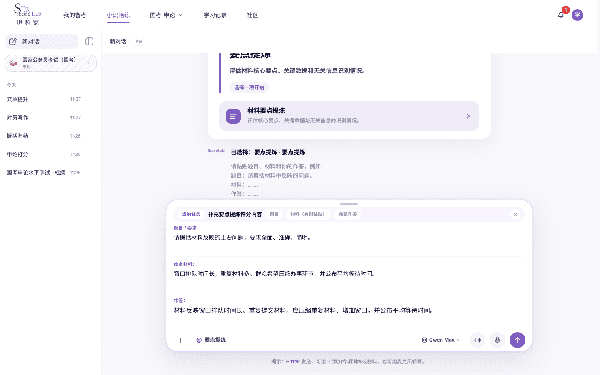Click the 材料要点提炼 card title

click(x=266, y=111)
